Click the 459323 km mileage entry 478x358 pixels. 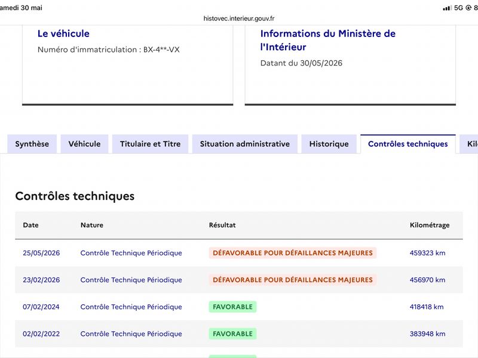(x=427, y=253)
